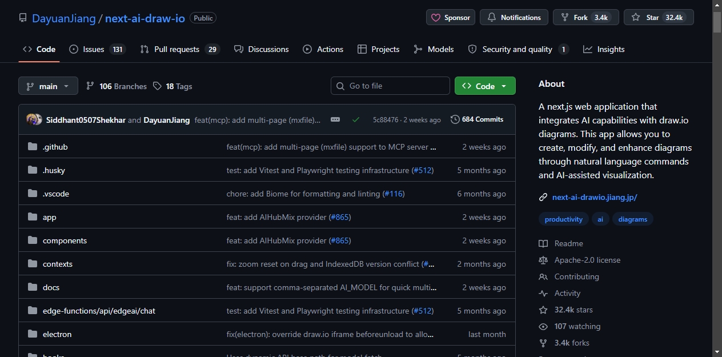Click the folder icon for contexts
722x357 pixels.
tap(33, 264)
